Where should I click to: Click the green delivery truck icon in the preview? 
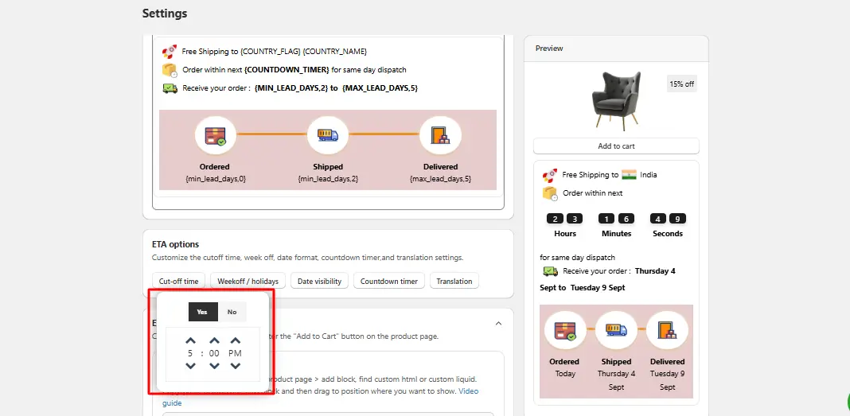(550, 270)
